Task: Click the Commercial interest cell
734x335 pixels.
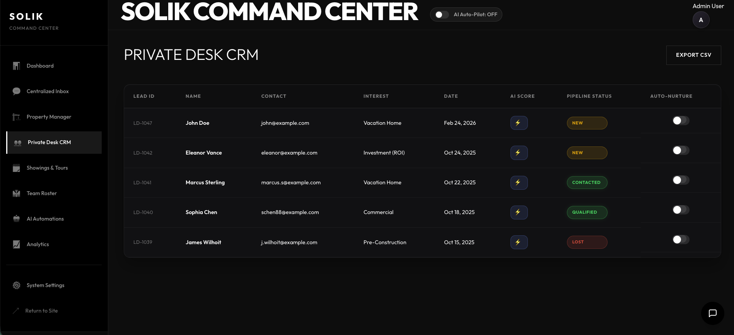Action: [x=378, y=212]
